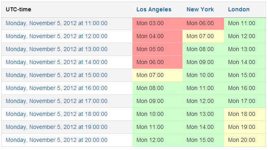Open the Los Angeles column header link
This screenshot has height=150, width=268.
[x=154, y=9]
